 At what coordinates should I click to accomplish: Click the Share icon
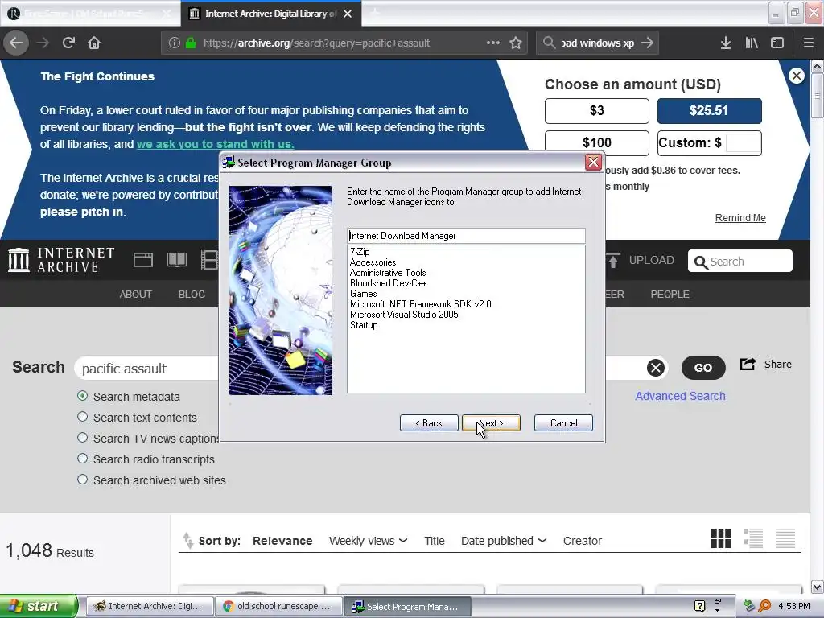(x=748, y=364)
